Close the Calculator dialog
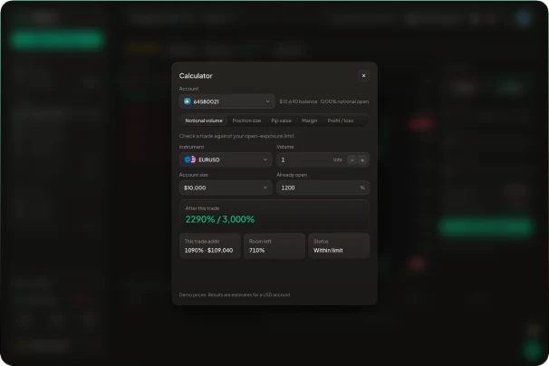This screenshot has width=549, height=366. point(363,76)
